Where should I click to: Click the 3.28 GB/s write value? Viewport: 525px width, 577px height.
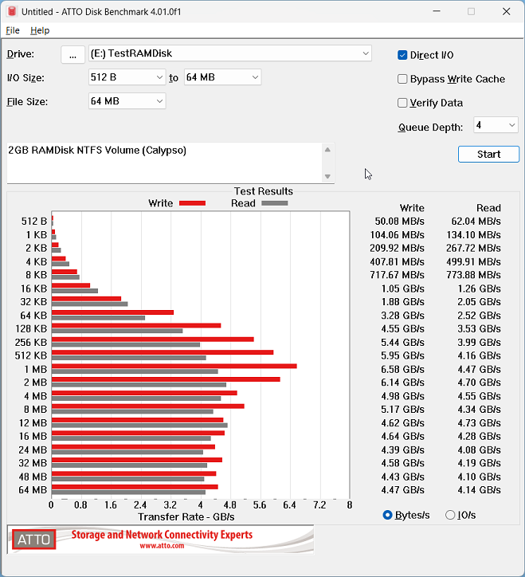tap(402, 316)
